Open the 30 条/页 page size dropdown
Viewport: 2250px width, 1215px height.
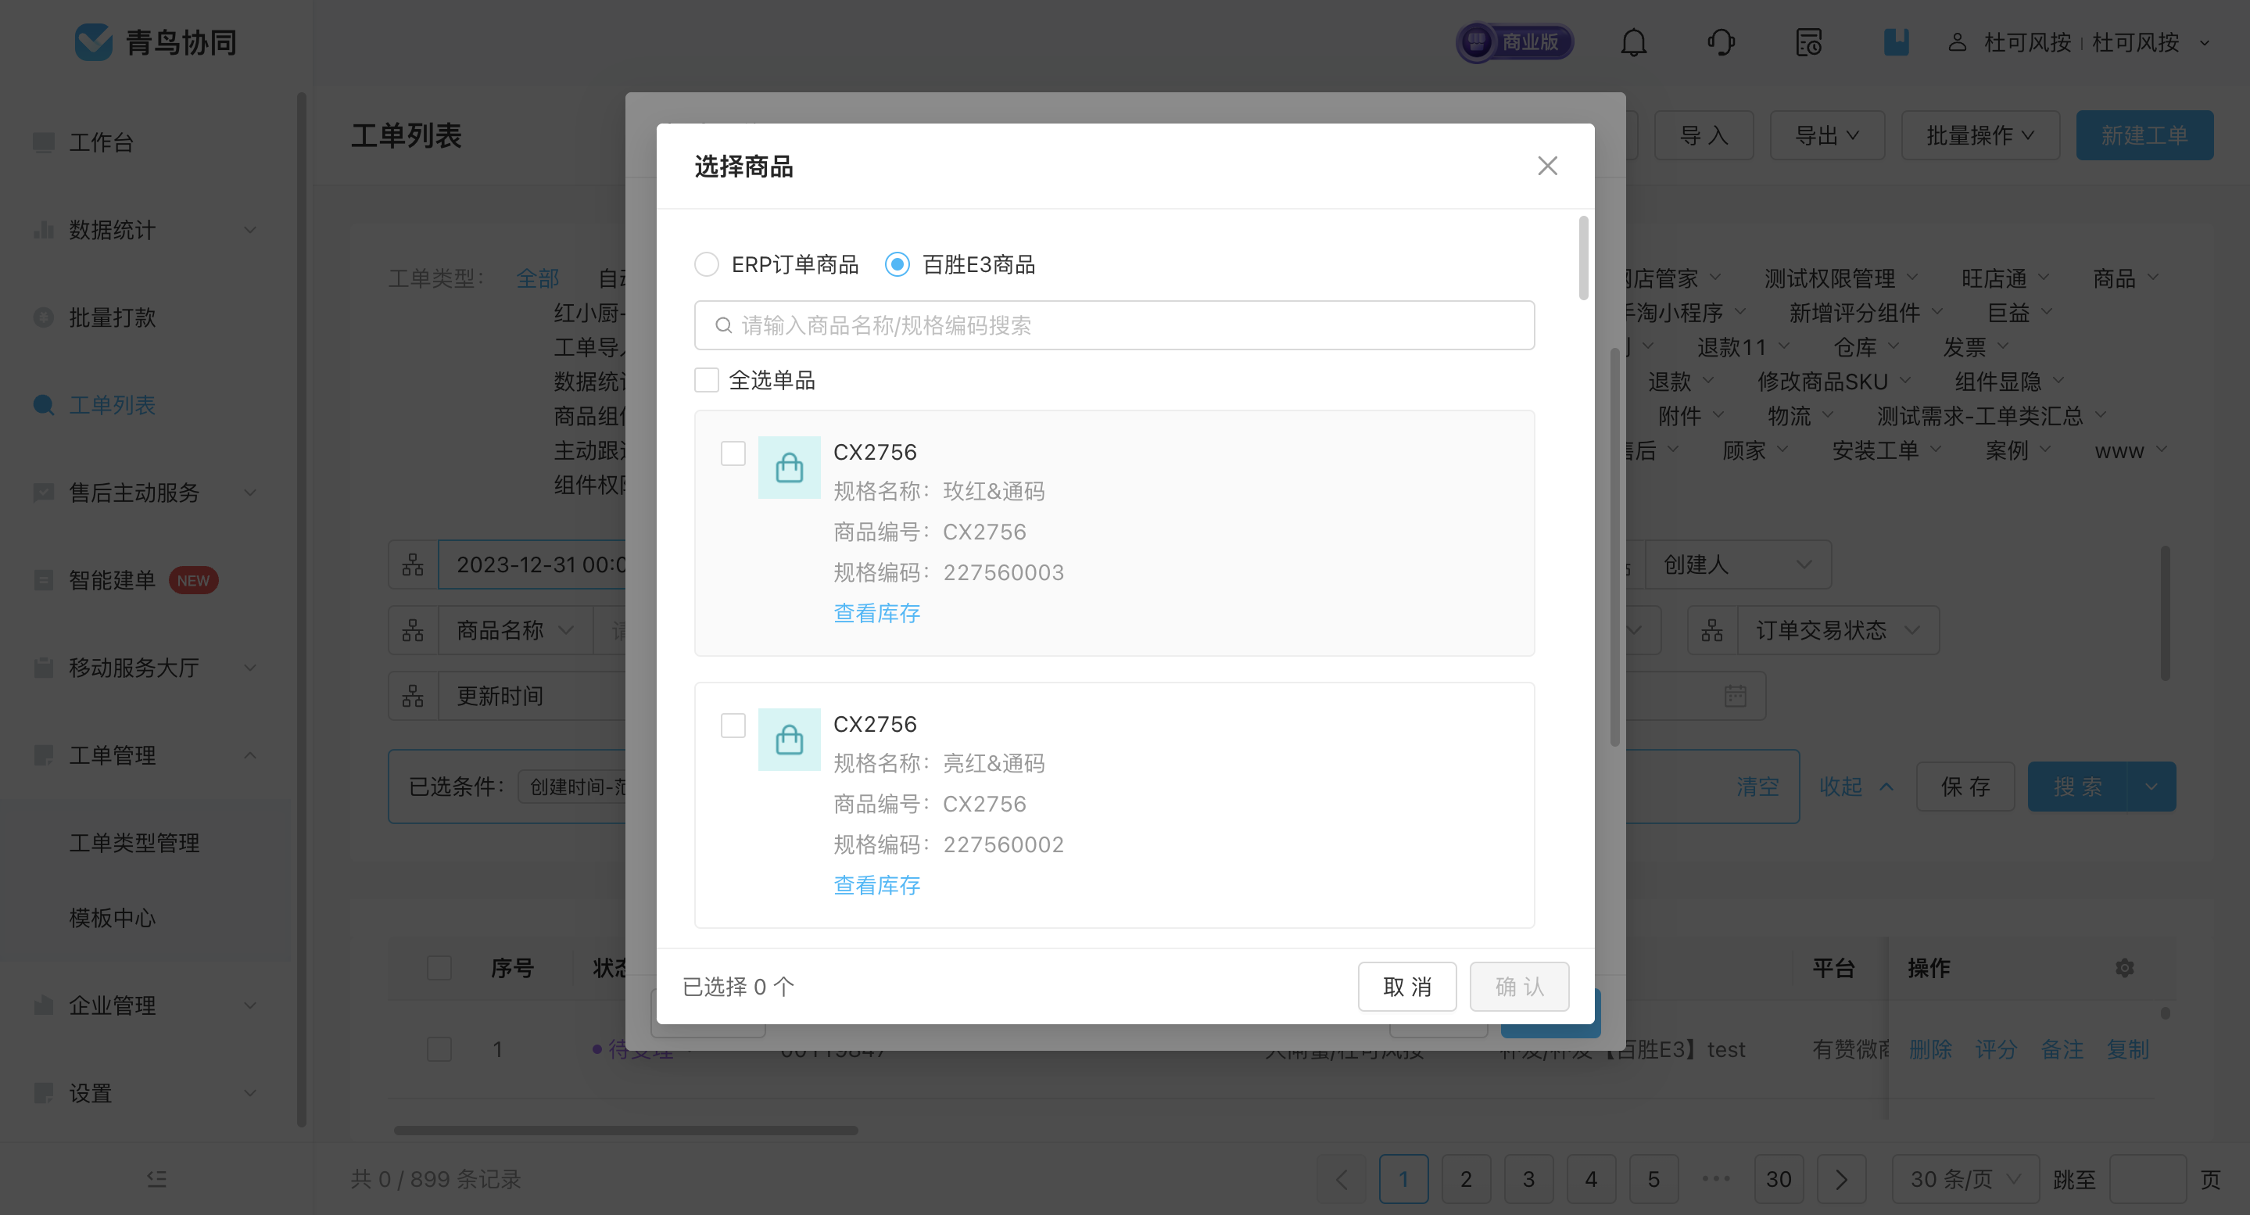[1965, 1179]
